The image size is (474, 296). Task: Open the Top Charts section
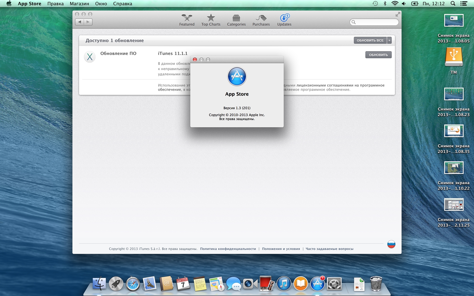[211, 20]
